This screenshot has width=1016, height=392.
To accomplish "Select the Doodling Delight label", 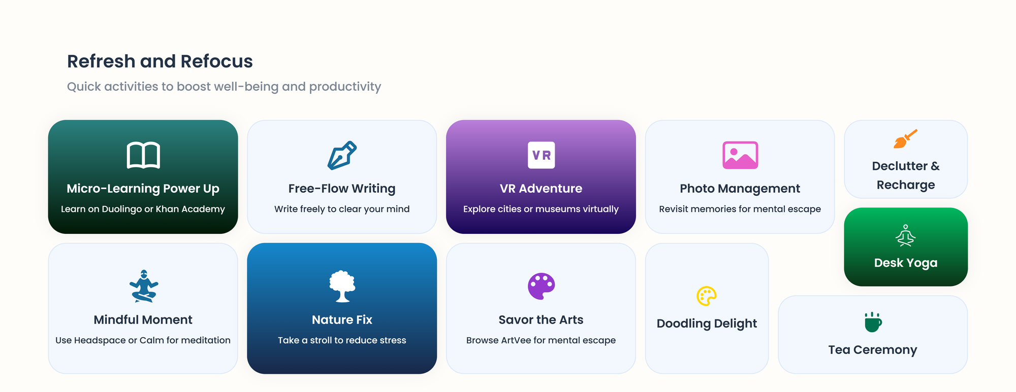I will tap(707, 324).
